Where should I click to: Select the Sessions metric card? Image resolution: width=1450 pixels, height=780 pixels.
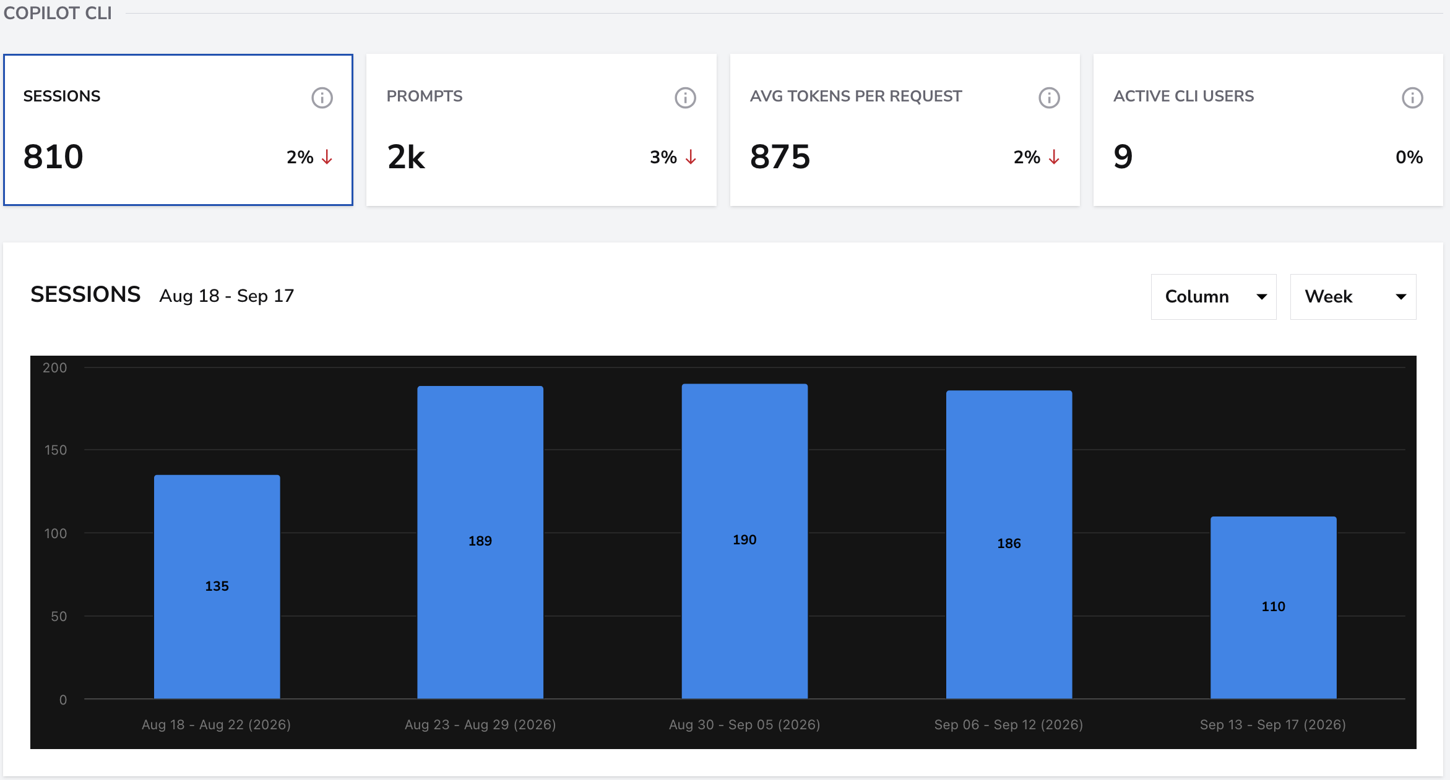click(178, 130)
